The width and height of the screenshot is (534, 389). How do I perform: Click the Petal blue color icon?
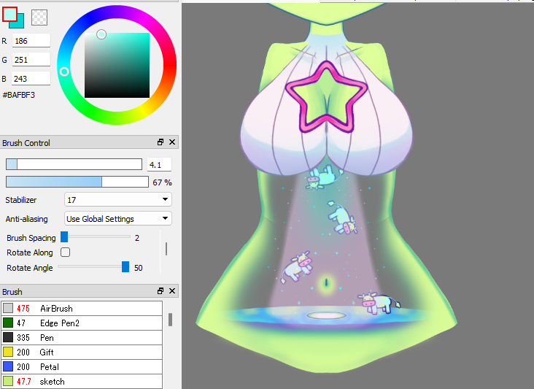[8, 366]
